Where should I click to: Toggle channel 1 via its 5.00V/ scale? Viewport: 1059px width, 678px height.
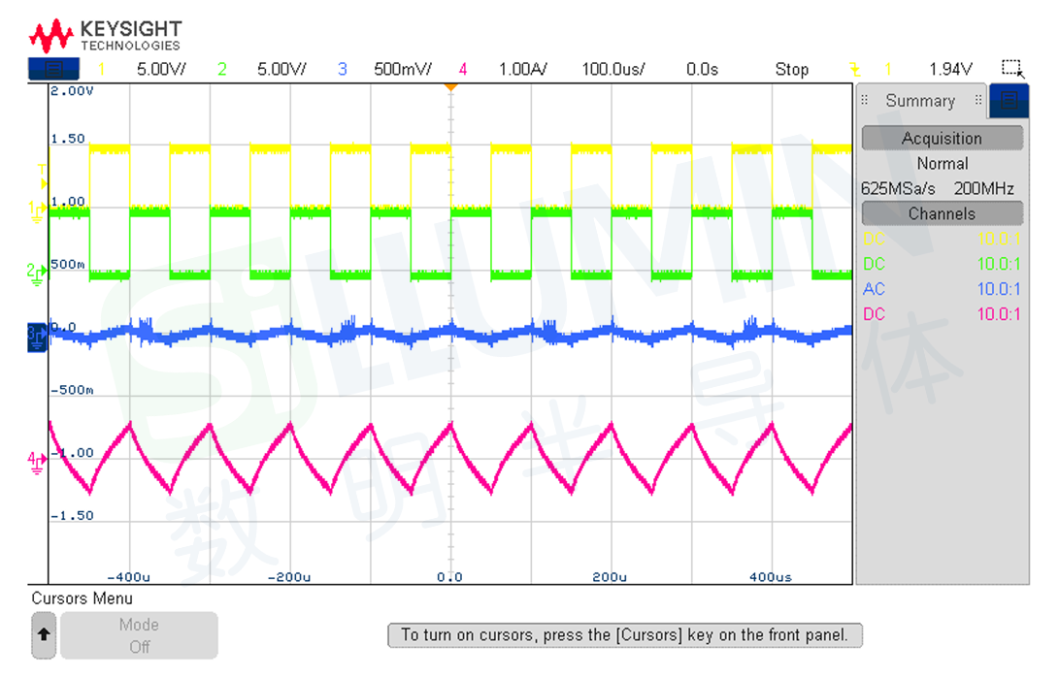161,69
